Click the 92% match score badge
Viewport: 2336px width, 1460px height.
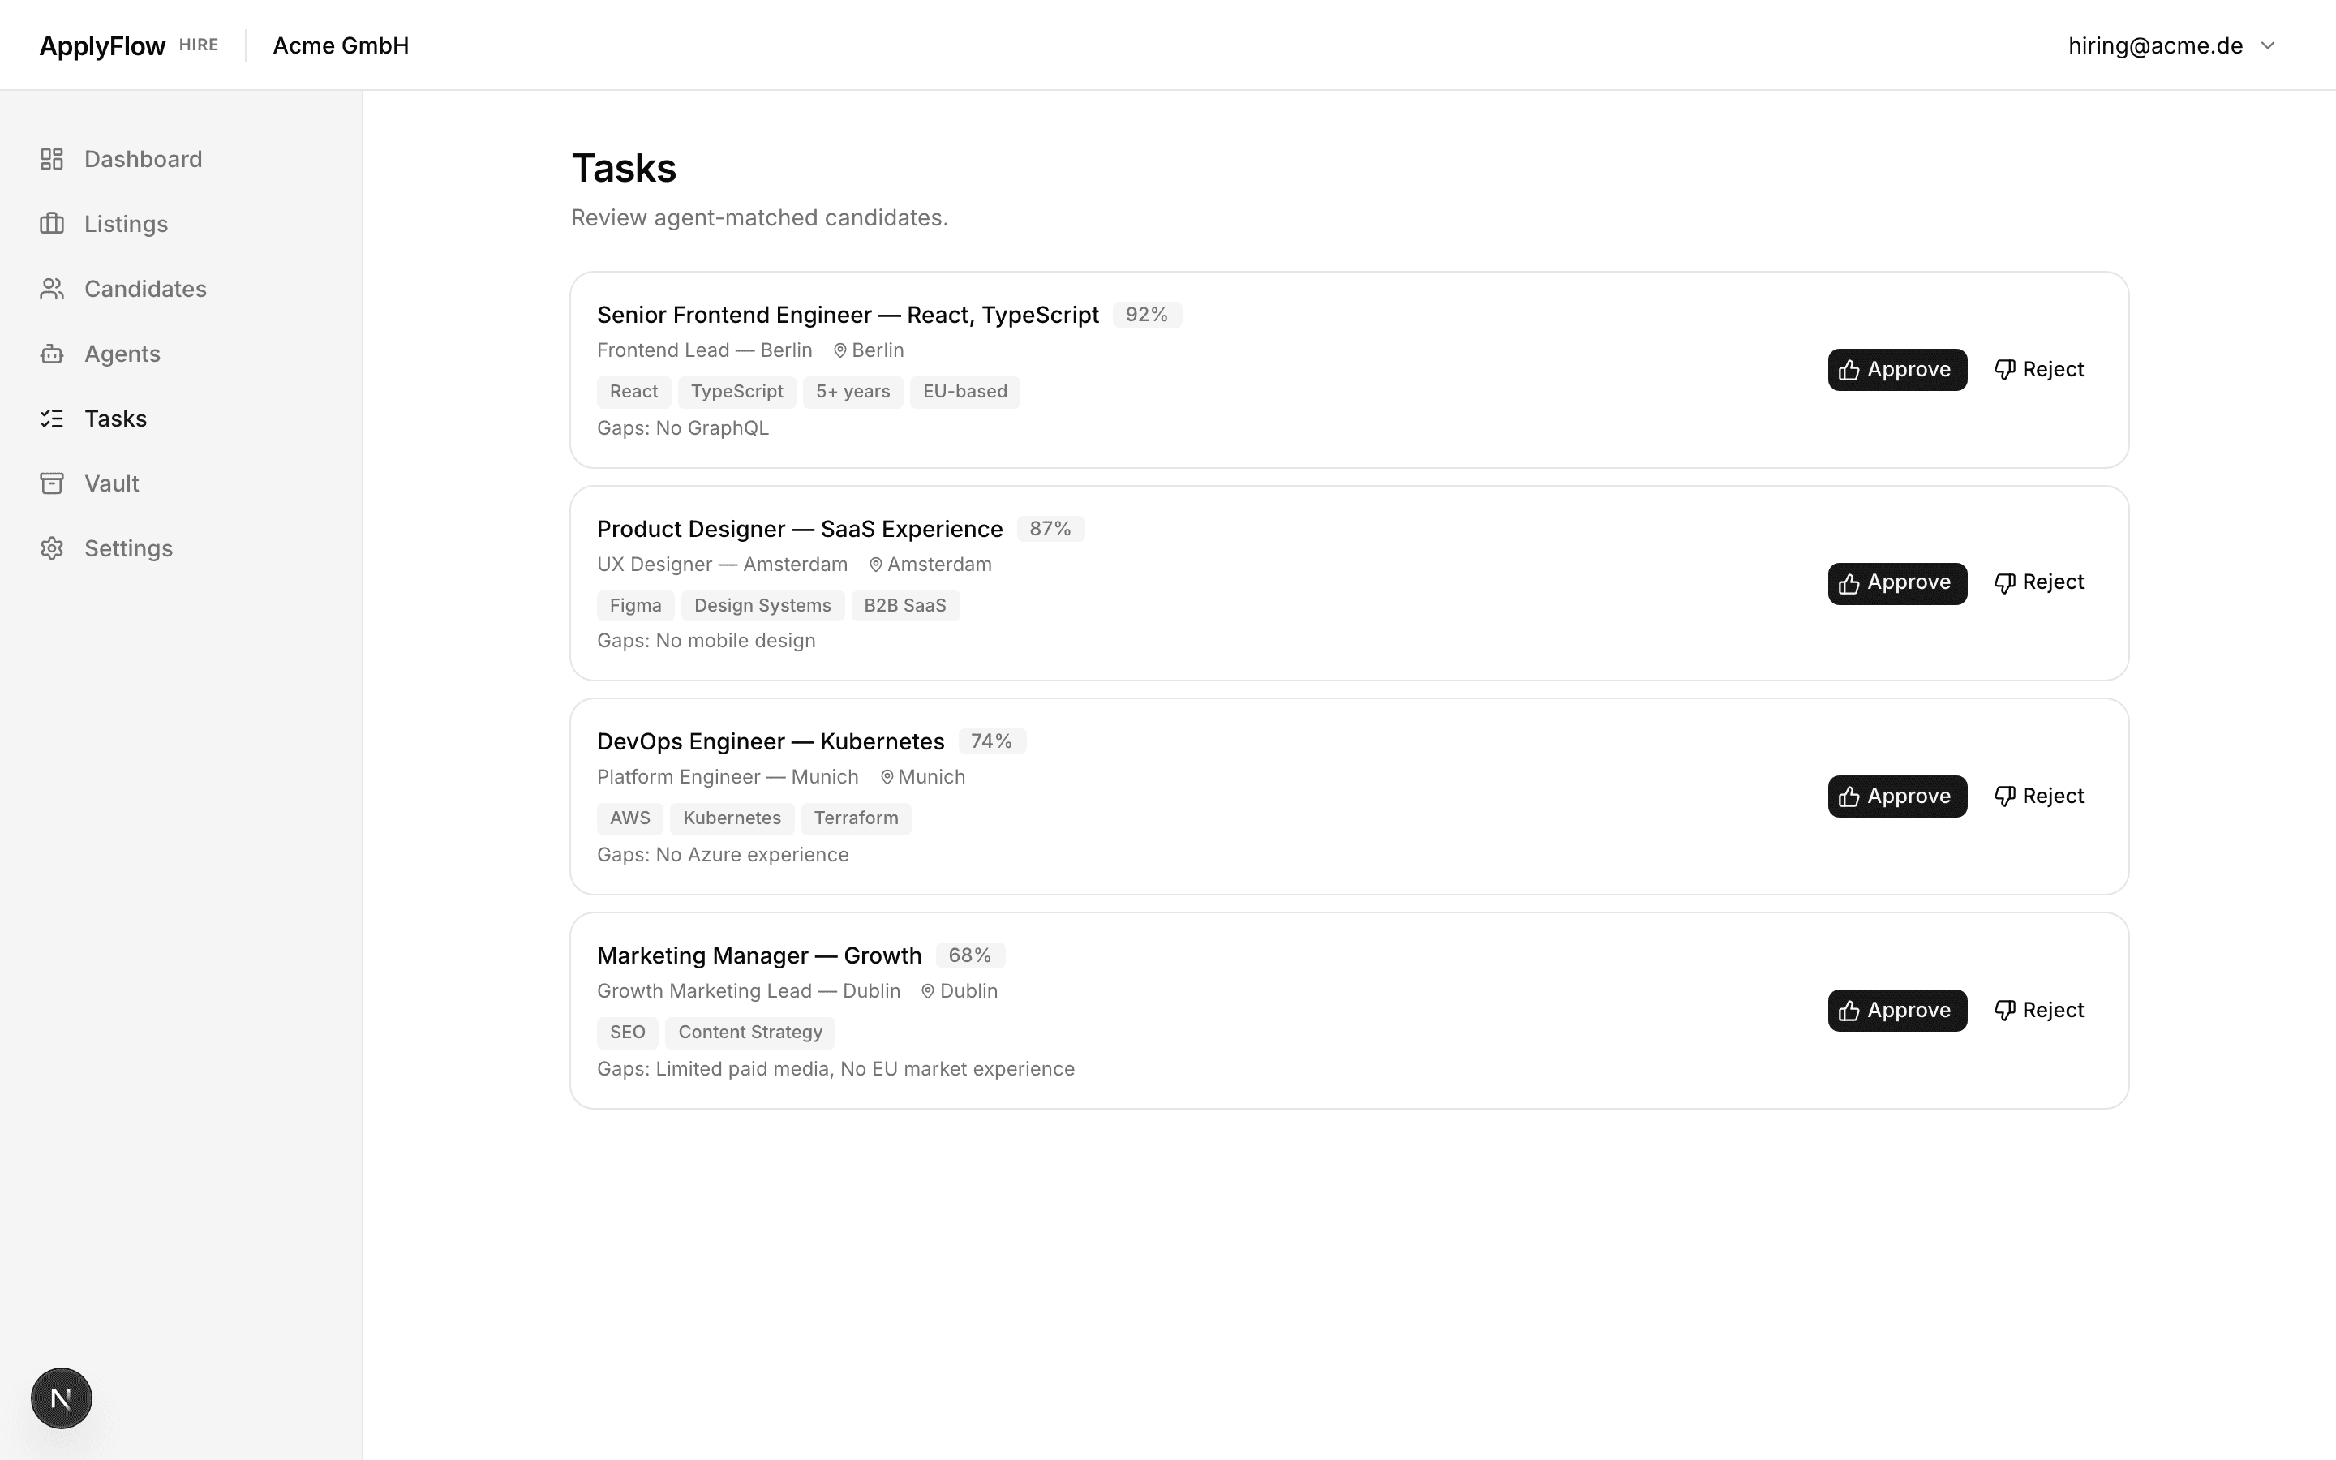1146,314
